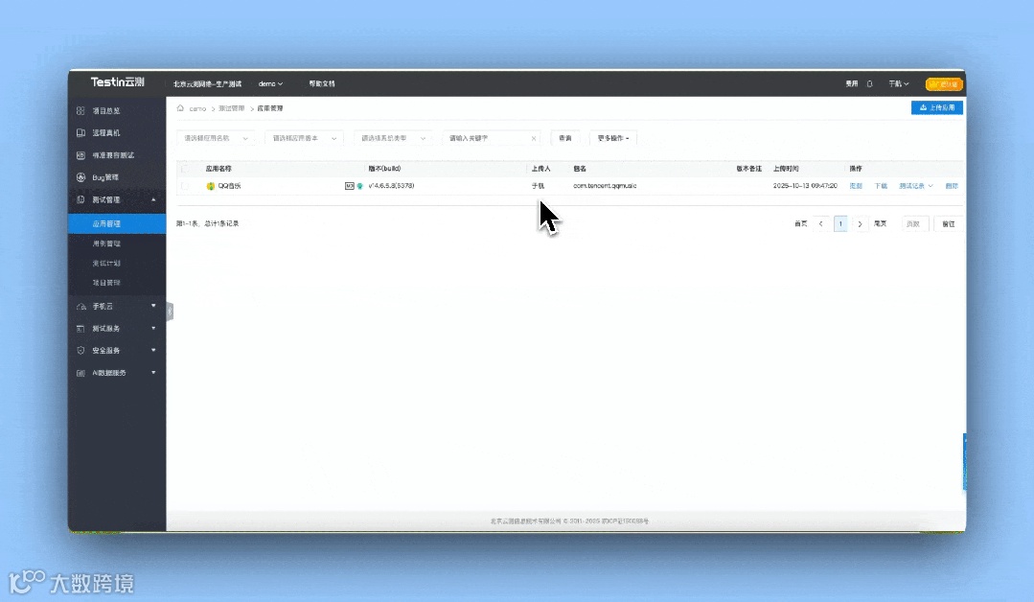This screenshot has height=602, width=1034.
Task: Open the demo project dropdown in top bar
Action: 270,83
